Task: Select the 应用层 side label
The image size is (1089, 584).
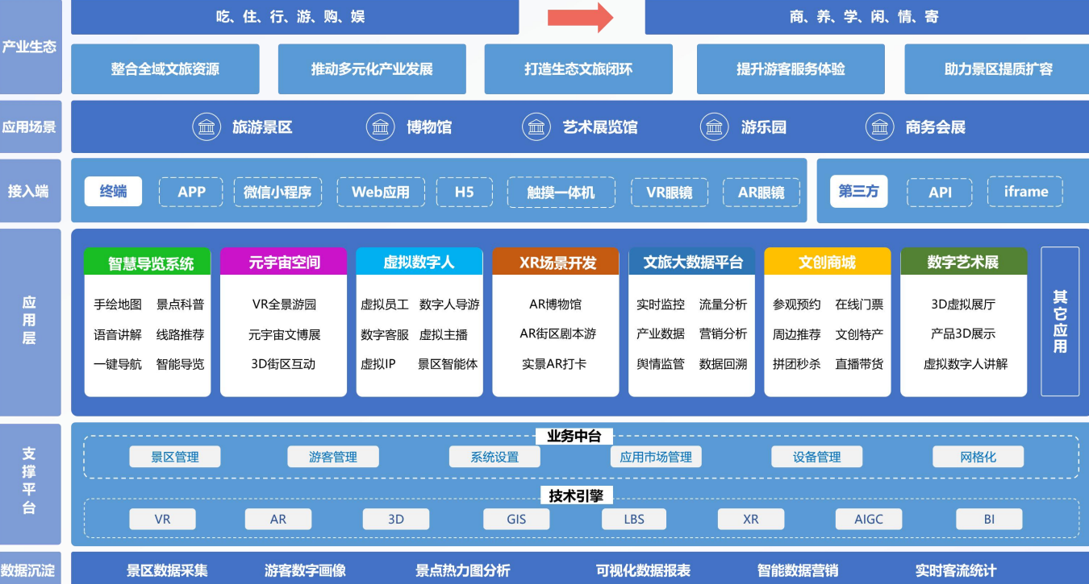Action: click(x=30, y=321)
